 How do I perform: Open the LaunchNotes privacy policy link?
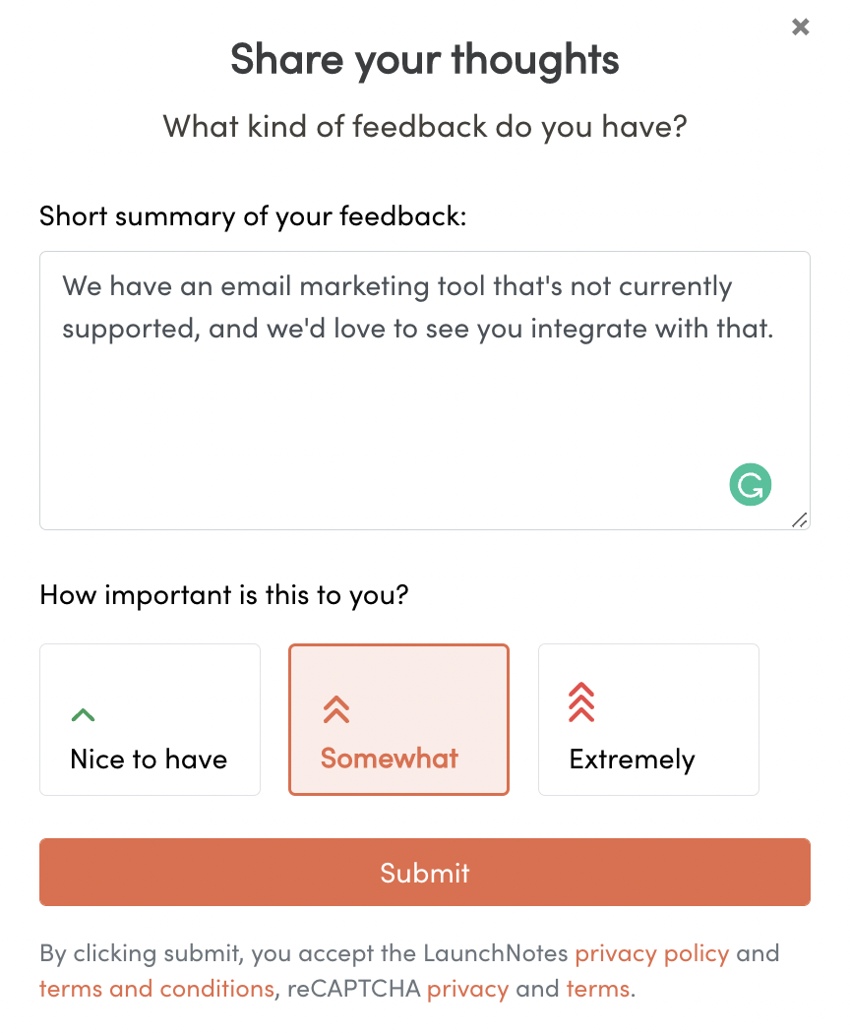tap(652, 953)
